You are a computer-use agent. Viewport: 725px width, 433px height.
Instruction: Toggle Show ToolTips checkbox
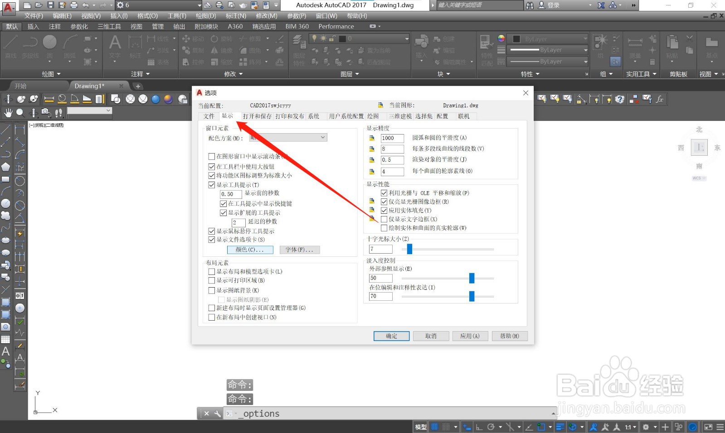click(x=211, y=185)
